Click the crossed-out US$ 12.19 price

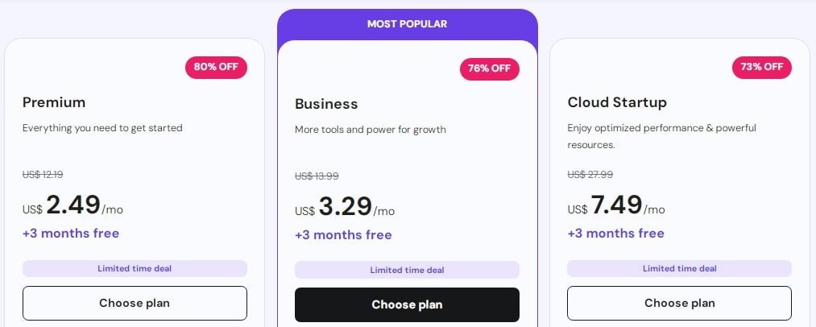click(x=43, y=174)
